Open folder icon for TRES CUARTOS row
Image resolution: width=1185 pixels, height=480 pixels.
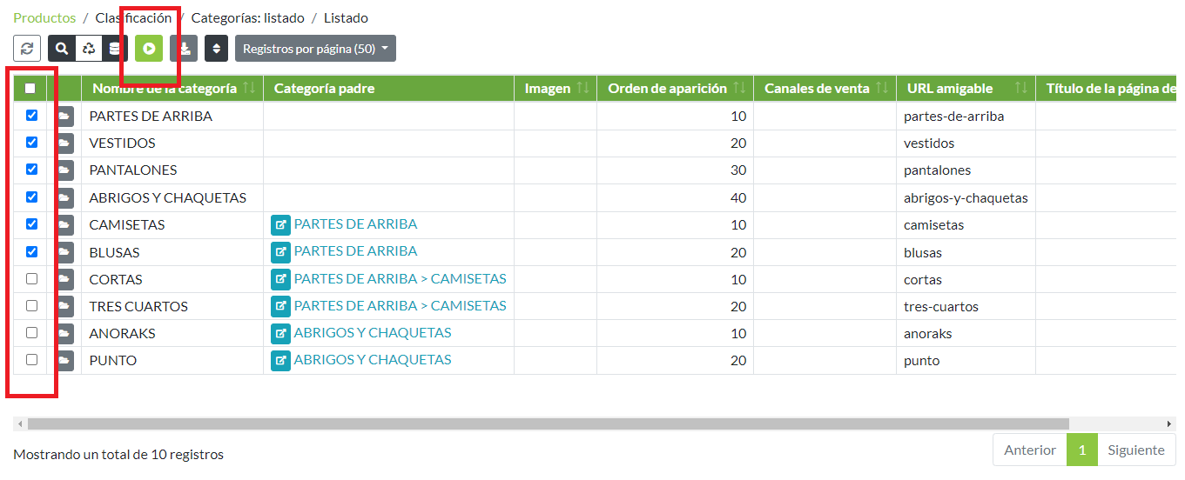pyautogui.click(x=64, y=307)
